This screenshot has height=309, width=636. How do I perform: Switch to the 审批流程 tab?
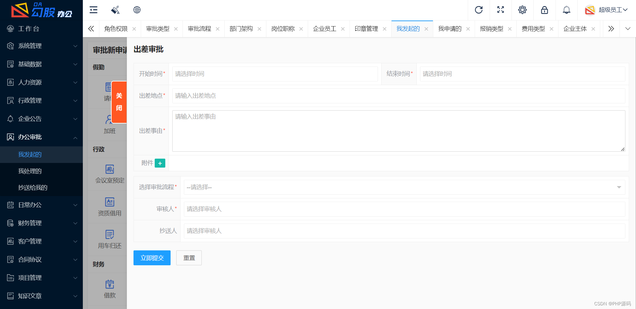point(199,29)
